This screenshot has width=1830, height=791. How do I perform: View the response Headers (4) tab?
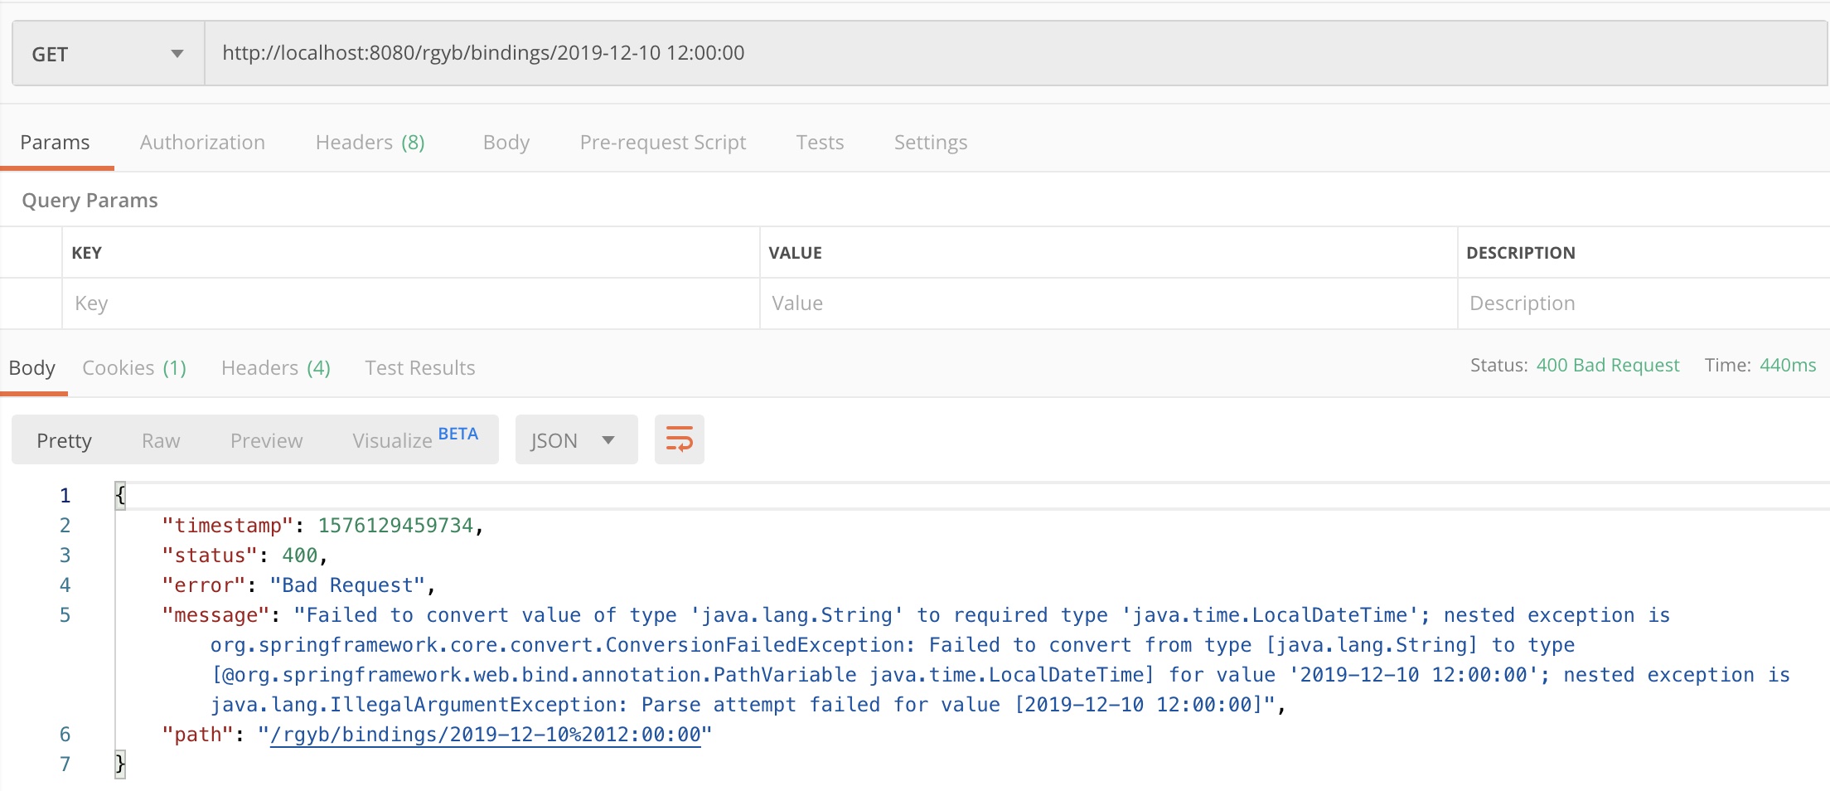[275, 368]
